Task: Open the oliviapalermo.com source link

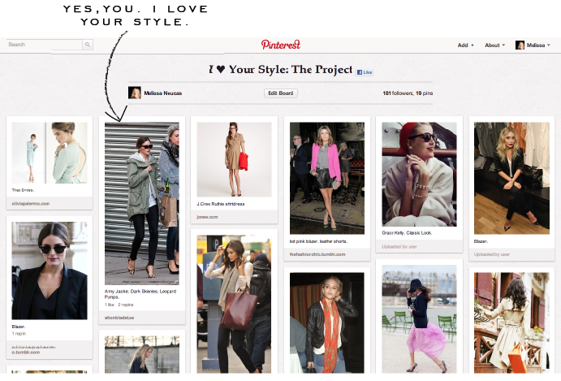Action: coord(31,203)
